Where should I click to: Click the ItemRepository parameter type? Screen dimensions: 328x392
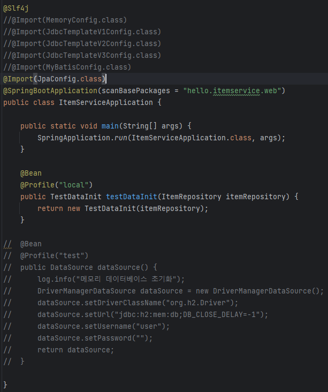pos(192,197)
